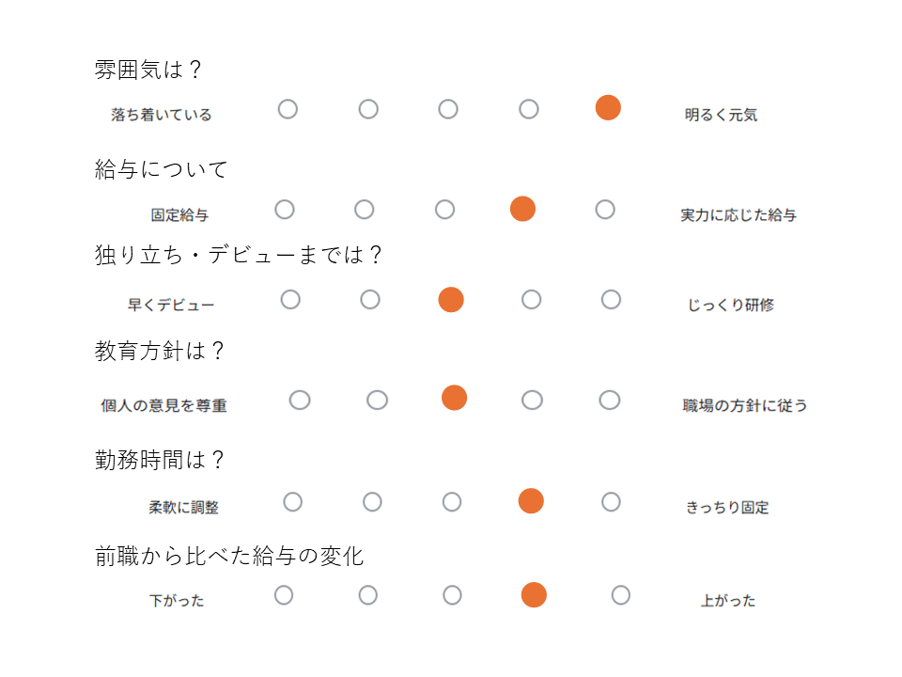Click the filled orange radio in 勤務時間は？ row
This screenshot has height=677, width=902.
531,501
